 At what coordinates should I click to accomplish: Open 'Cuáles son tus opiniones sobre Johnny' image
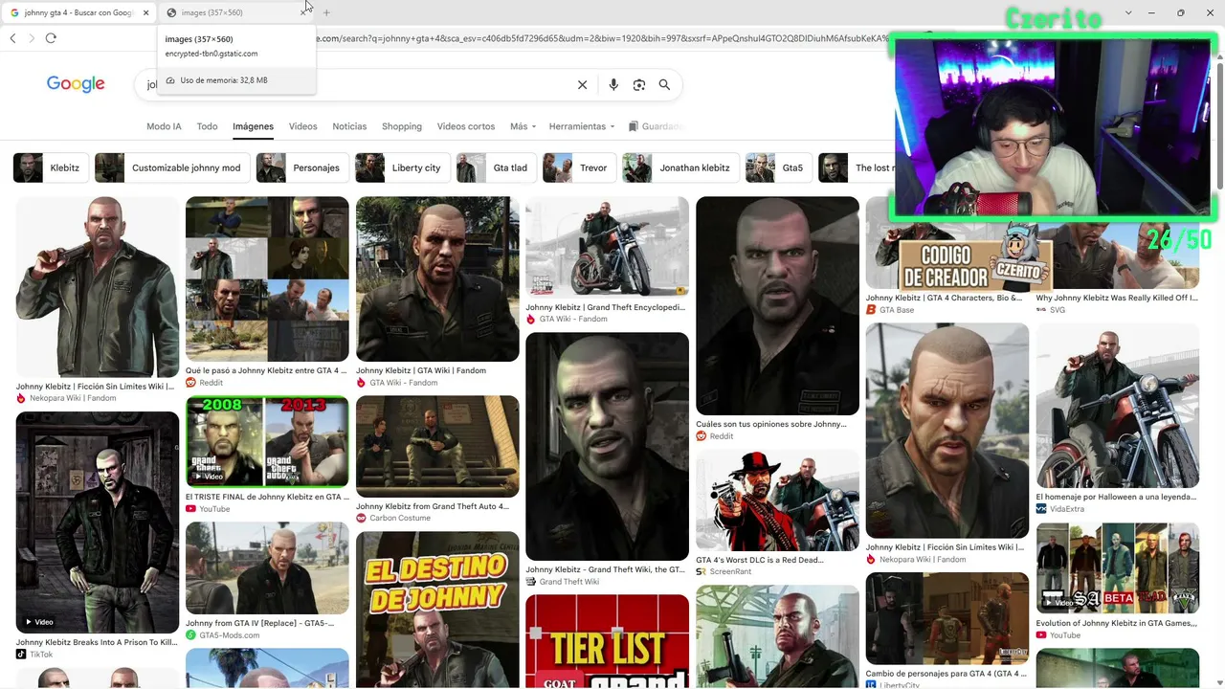coord(777,306)
